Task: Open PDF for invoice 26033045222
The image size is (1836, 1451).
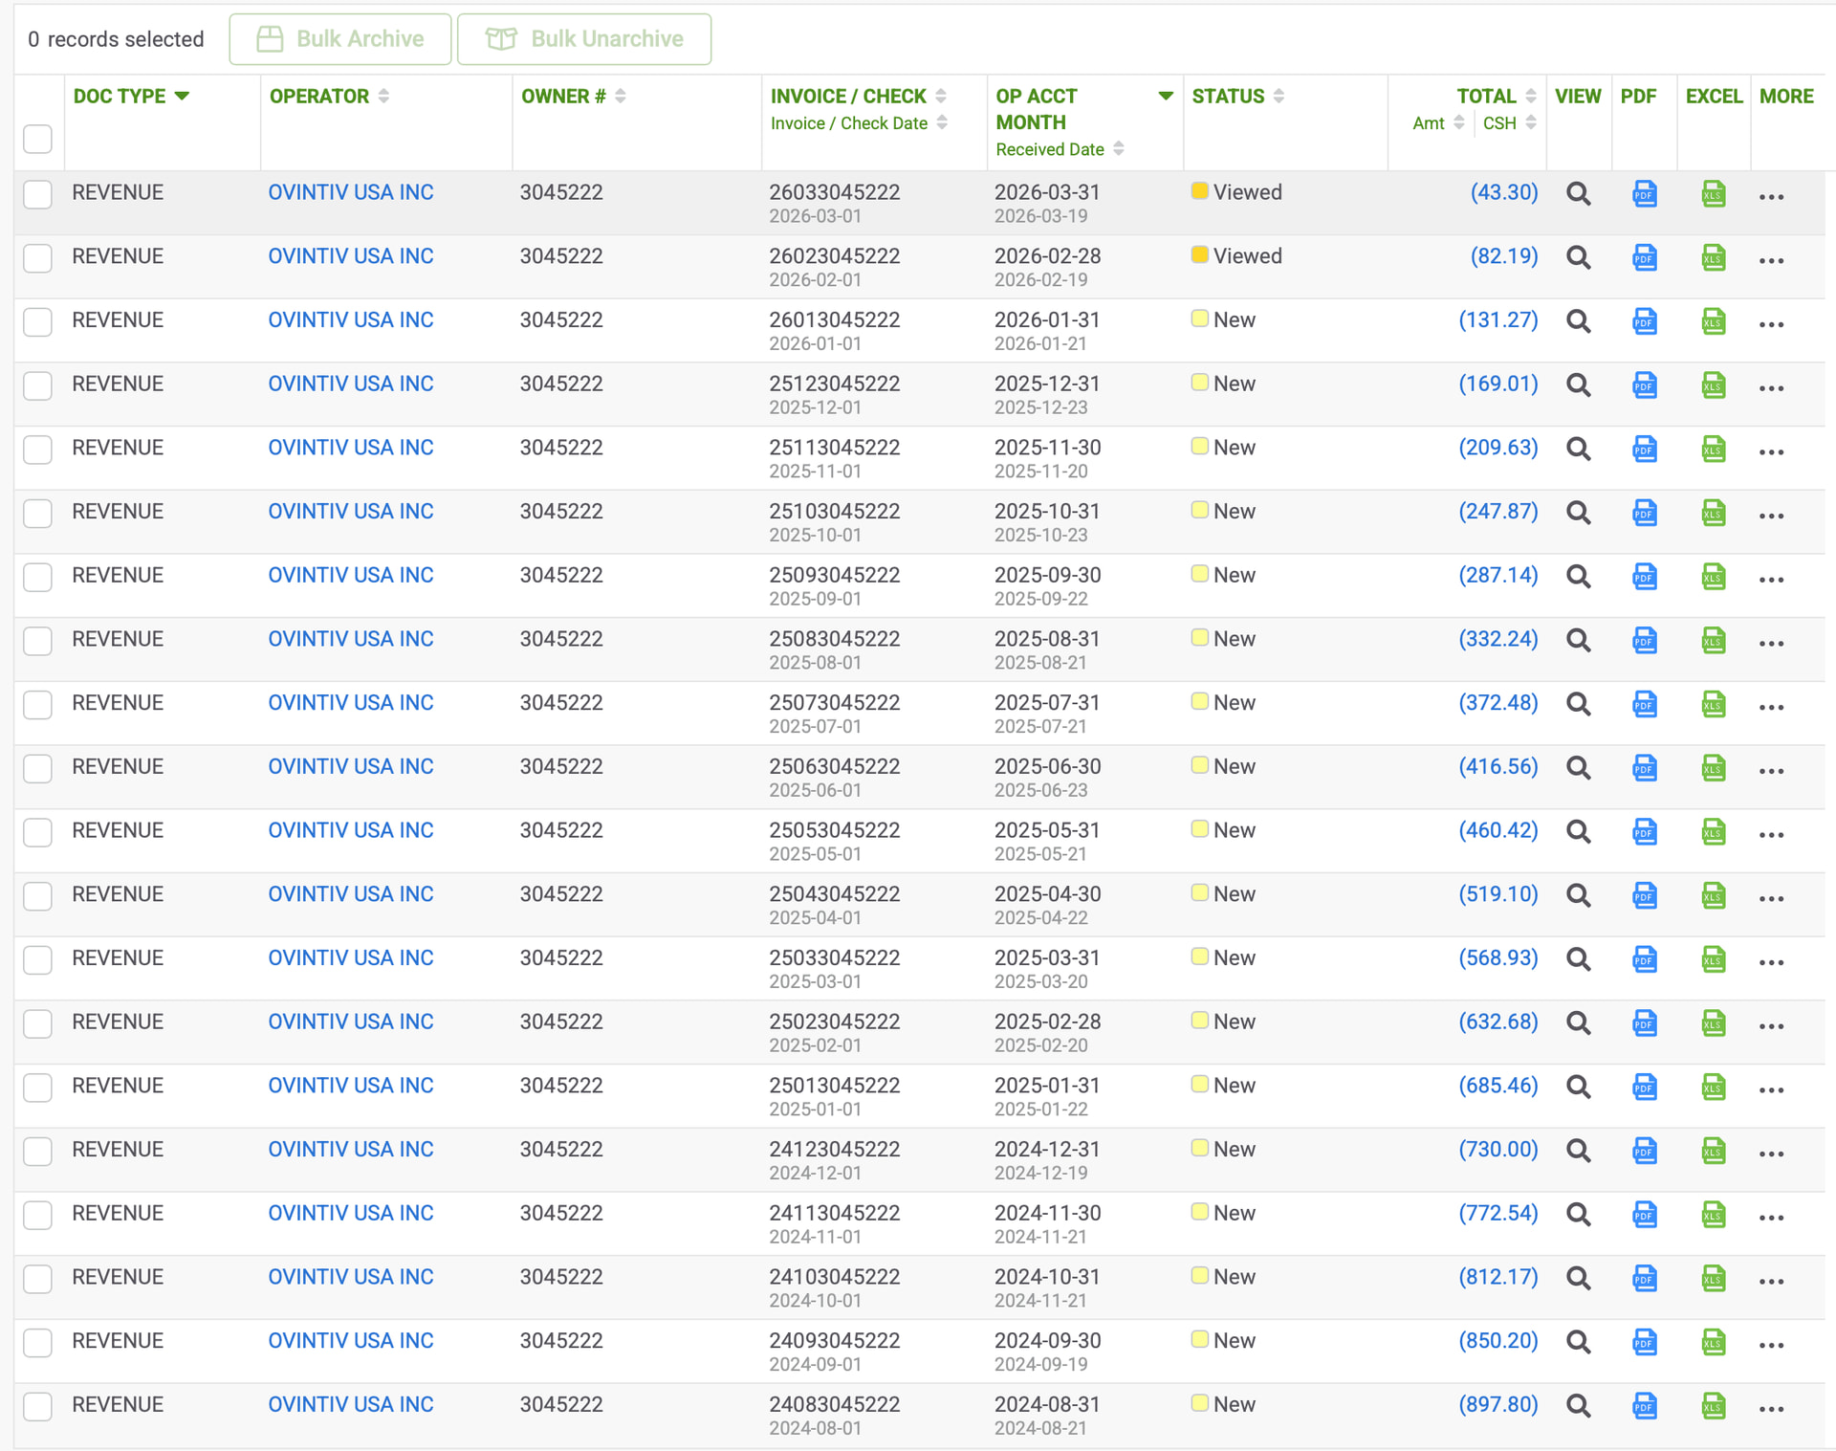Action: (1644, 194)
